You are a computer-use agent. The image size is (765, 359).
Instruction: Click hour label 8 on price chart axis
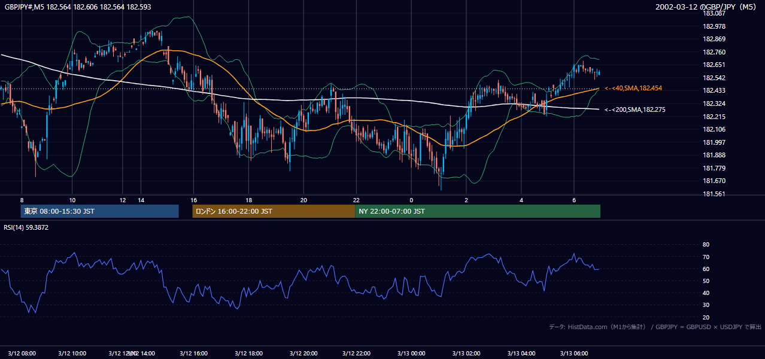coord(22,200)
